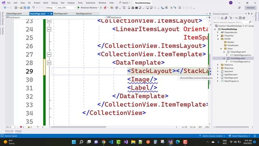Expand the Platforms folder in Solution Explorer

218,65
